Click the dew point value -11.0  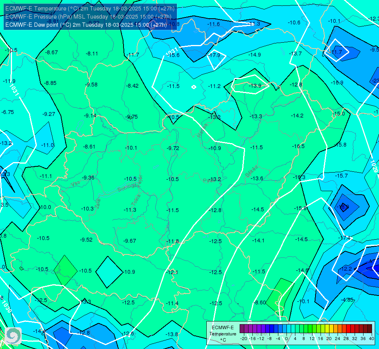point(47,145)
